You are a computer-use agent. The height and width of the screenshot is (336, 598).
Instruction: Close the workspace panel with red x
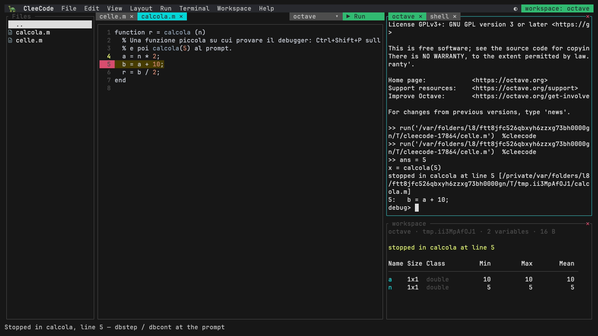[588, 224]
